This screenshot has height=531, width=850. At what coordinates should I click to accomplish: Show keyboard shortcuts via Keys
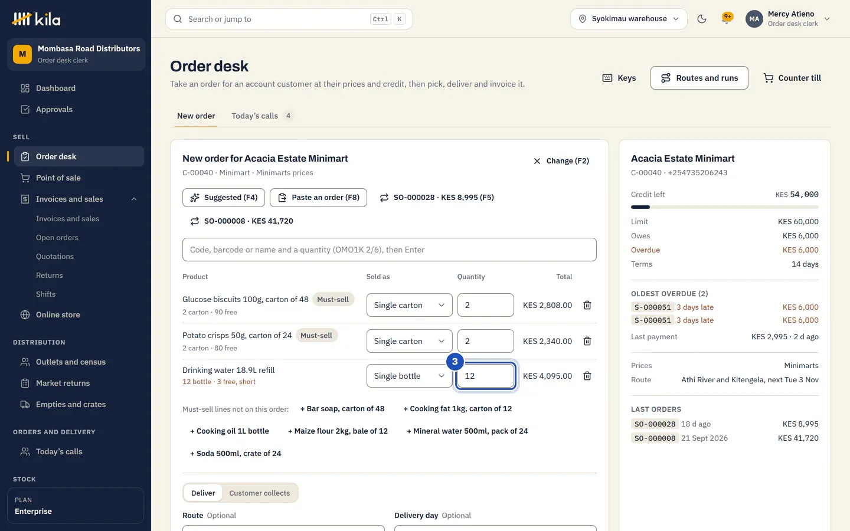tap(619, 78)
